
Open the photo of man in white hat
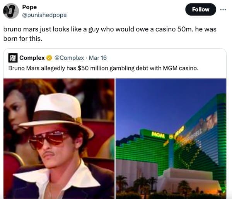tap(59, 139)
